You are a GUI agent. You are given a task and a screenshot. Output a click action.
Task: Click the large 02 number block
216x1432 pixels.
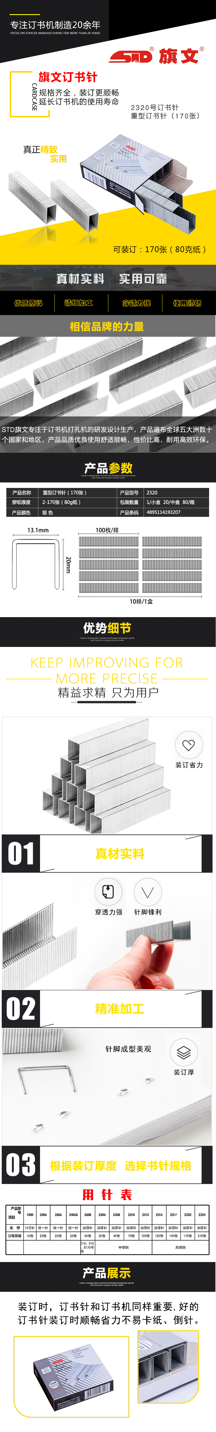(21, 1009)
